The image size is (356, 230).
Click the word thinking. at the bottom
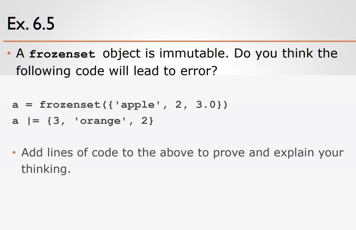click(x=46, y=169)
